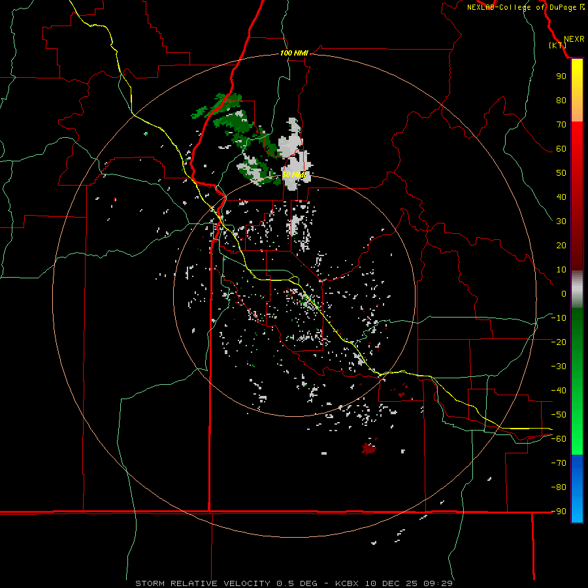Select the -90 scale value
Image resolution: width=588 pixels, height=588 pixels.
pyautogui.click(x=559, y=511)
